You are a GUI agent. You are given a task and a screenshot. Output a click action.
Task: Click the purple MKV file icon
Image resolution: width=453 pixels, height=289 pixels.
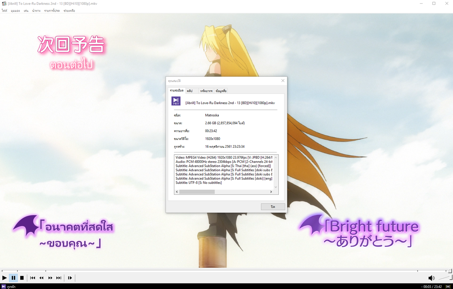pyautogui.click(x=176, y=101)
